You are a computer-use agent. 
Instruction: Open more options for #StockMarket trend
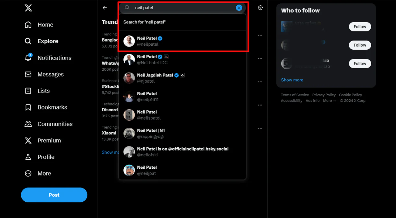click(x=260, y=82)
